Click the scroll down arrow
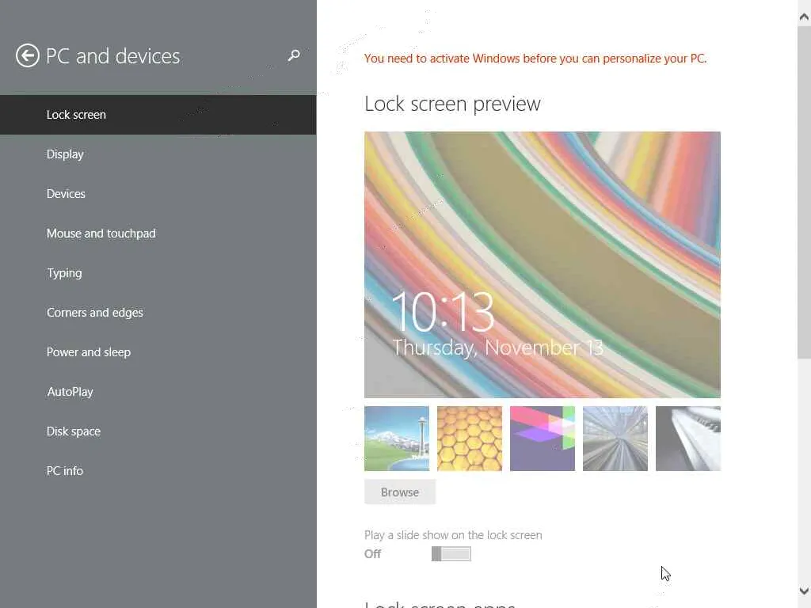Viewport: 811px width, 608px height. 804,591
